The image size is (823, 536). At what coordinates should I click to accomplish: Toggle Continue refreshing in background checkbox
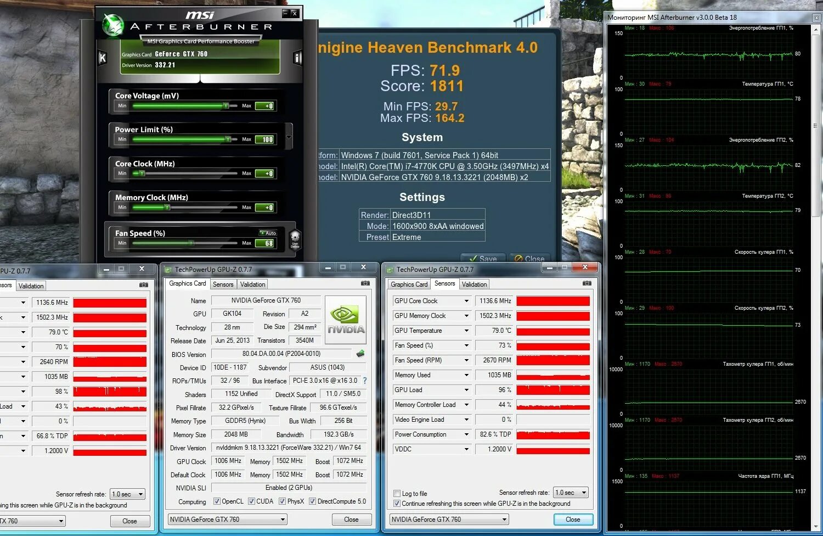click(x=397, y=504)
